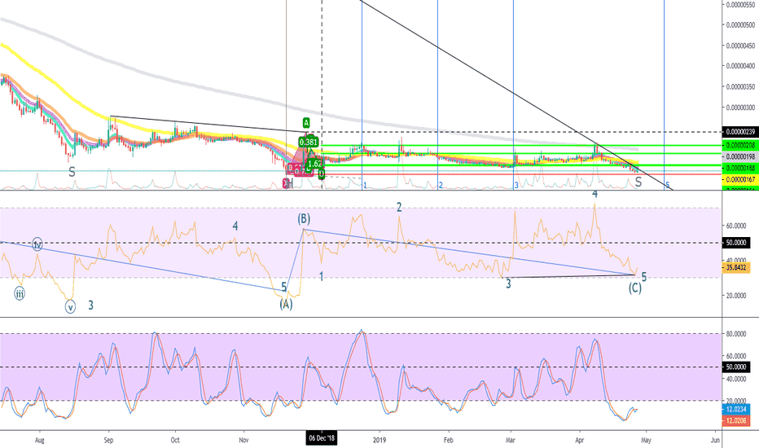The height and width of the screenshot is (448, 759).
Task: Click the 0.00000450 price axis value
Action: pyautogui.click(x=740, y=46)
